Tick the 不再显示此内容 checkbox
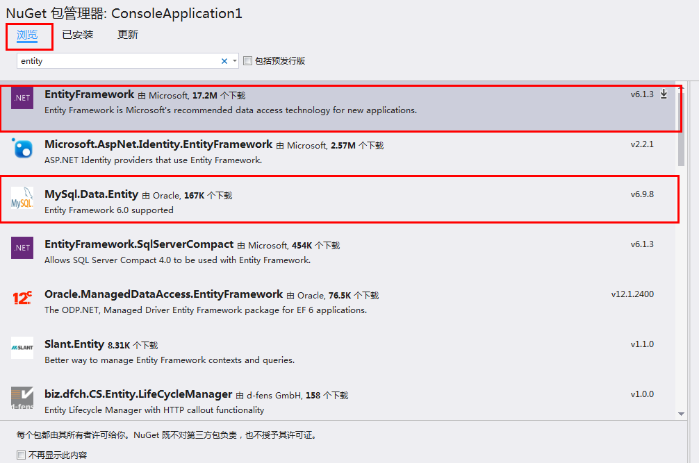This screenshot has height=463, width=699. 21,455
